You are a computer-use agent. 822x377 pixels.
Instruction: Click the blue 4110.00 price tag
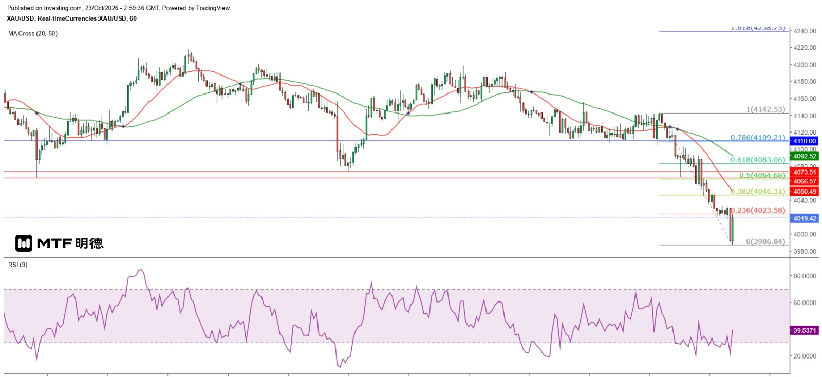(805, 141)
